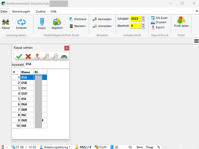Image resolution: width=199 pixels, height=149 pixels.
Task: Click the Drucken button
Action: [159, 22]
